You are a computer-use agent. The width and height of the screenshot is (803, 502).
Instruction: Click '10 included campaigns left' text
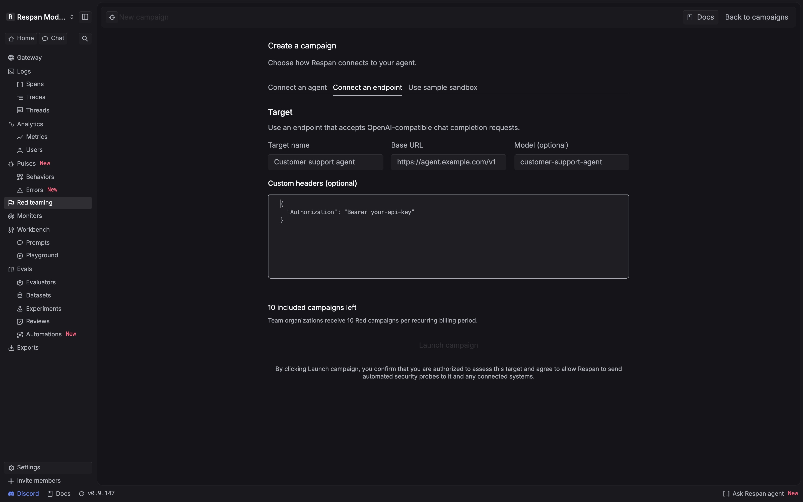point(312,308)
